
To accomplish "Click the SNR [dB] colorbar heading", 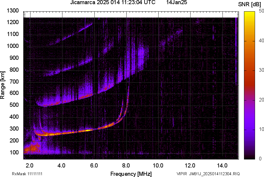I will click(x=249, y=4).
